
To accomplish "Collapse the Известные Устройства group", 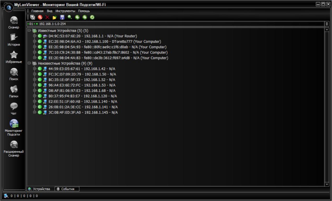I will (29, 31).
